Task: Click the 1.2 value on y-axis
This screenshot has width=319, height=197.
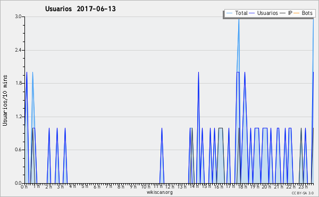Action: (18, 117)
